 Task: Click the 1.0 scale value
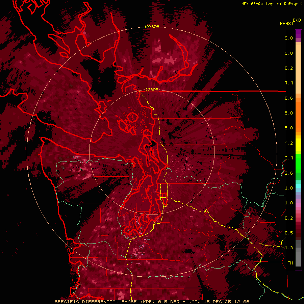(x=289, y=203)
